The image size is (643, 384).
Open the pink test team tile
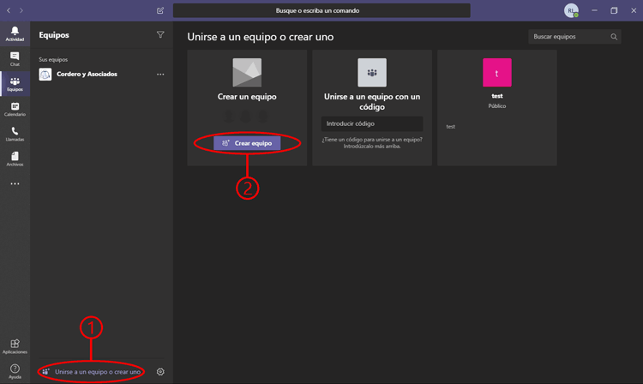tap(497, 73)
